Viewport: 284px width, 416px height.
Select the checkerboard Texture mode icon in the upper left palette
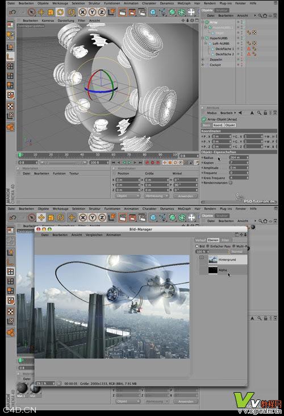click(x=10, y=106)
